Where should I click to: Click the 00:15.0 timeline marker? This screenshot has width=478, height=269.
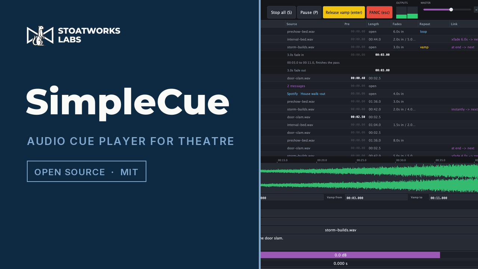tap(283, 160)
